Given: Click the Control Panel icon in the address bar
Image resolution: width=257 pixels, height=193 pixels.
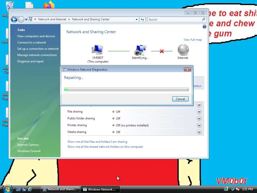Looking at the screenshot, I should 31,19.
